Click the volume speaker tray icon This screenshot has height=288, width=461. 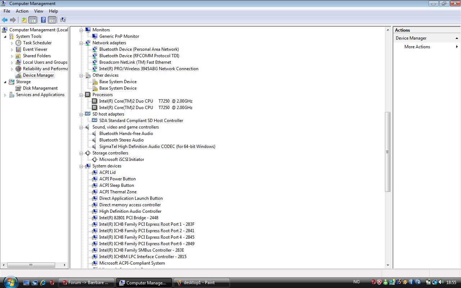[x=442, y=282]
